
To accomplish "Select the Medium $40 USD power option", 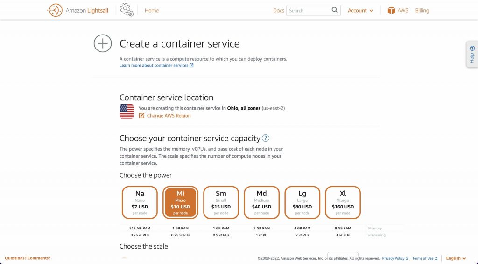I will 261,202.
